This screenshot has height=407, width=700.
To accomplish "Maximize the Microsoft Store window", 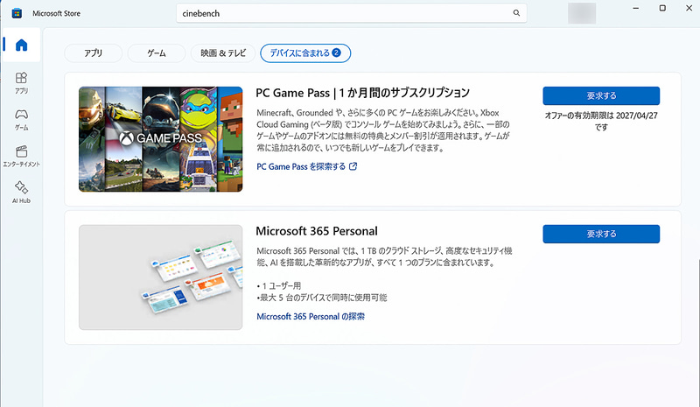I will click(x=662, y=8).
